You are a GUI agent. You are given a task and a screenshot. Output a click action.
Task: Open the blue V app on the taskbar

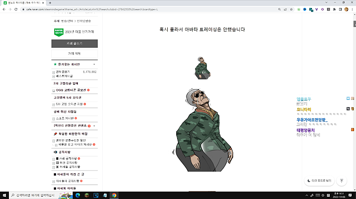[96, 195]
